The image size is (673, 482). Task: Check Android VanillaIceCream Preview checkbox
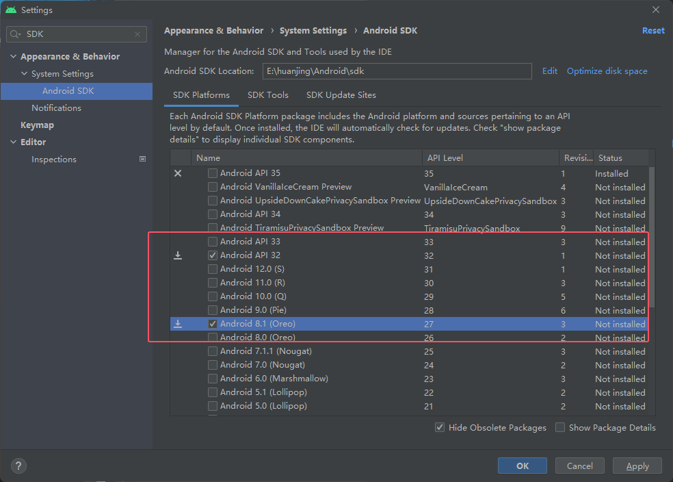213,187
